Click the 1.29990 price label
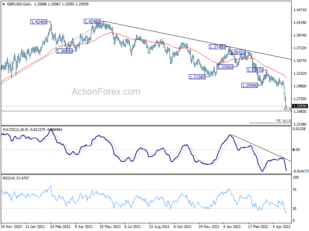309x231 pixels. 249,85
